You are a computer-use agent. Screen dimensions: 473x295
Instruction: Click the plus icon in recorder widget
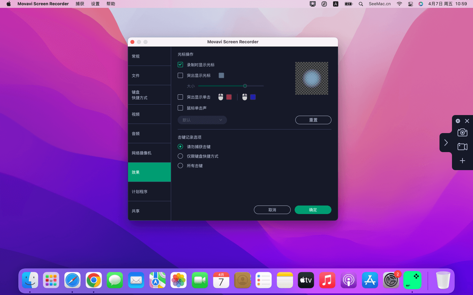pyautogui.click(x=462, y=161)
